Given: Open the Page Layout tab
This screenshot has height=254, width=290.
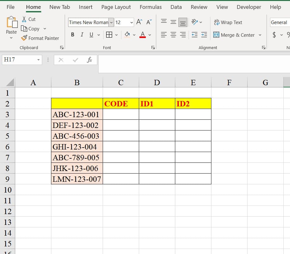Looking at the screenshot, I should click(116, 7).
